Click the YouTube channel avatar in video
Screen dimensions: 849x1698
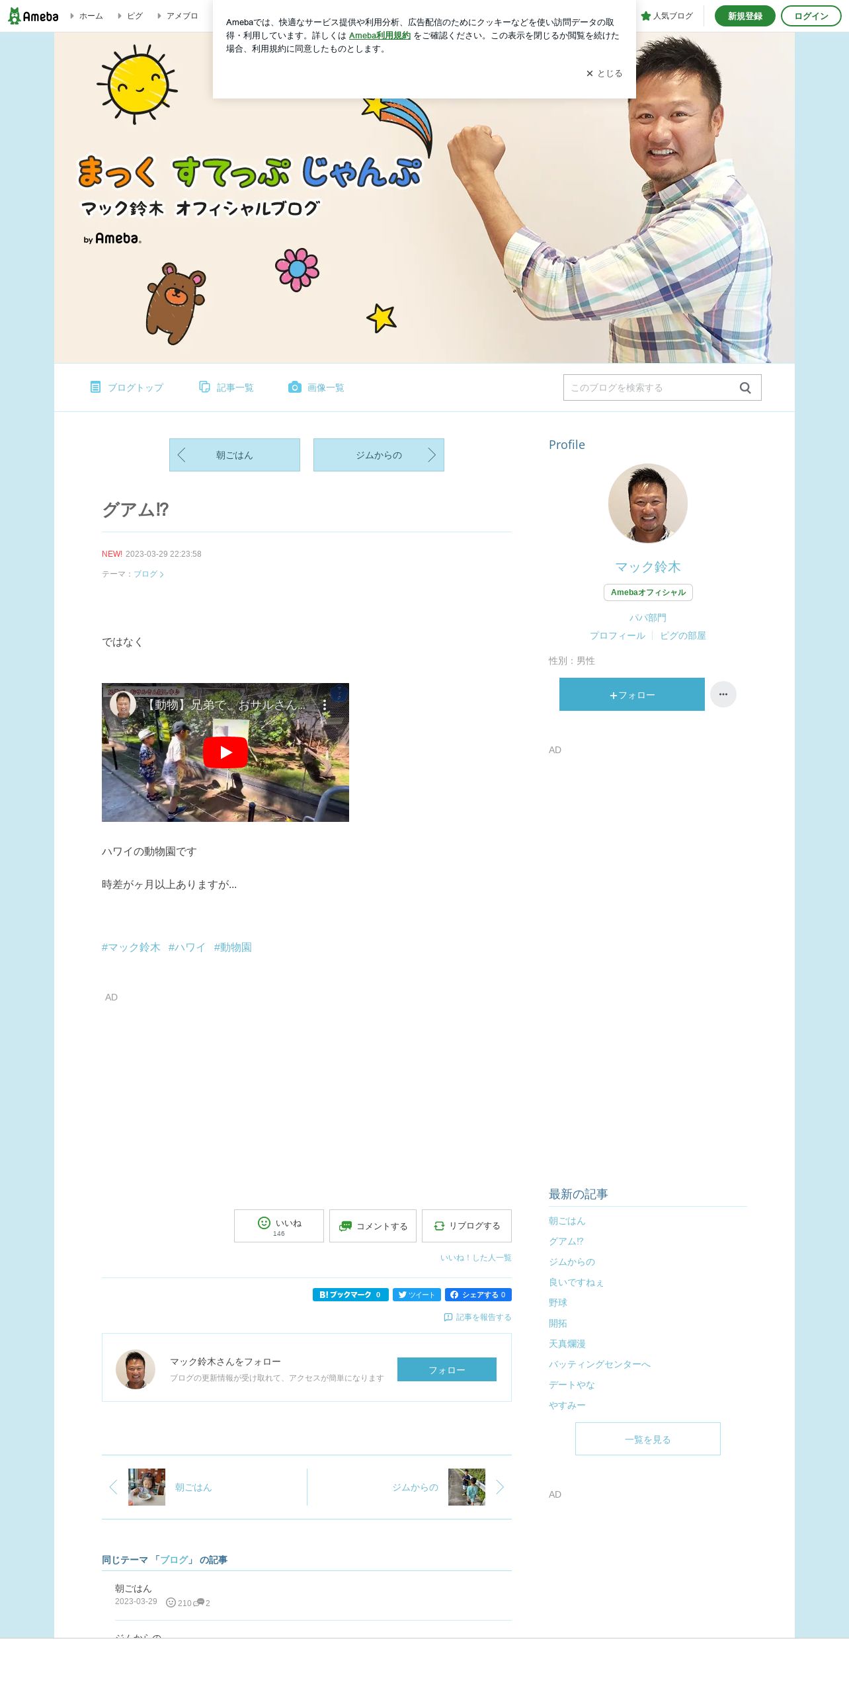pyautogui.click(x=123, y=705)
